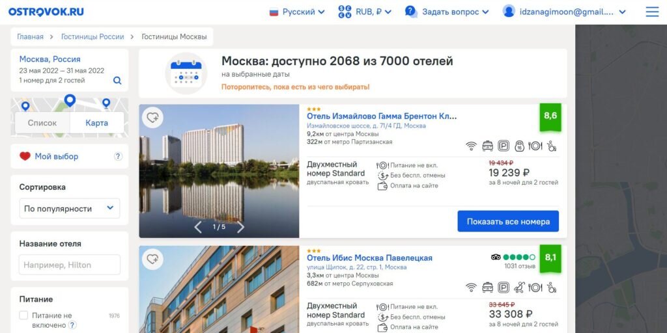
Task: Open the Измайлово hotel lake photo
Action: tap(219, 170)
